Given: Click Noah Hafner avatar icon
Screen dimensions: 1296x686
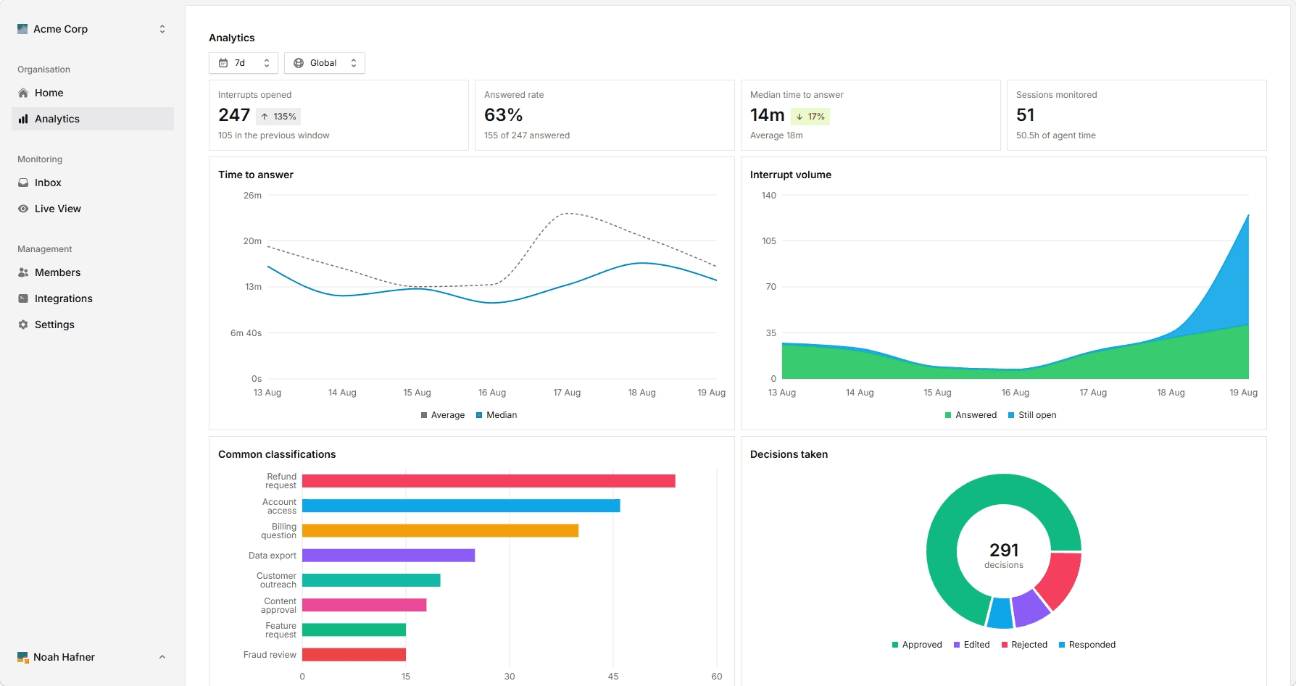Looking at the screenshot, I should tap(22, 657).
